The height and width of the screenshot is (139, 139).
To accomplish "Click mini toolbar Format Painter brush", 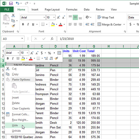I will tap(56, 58).
